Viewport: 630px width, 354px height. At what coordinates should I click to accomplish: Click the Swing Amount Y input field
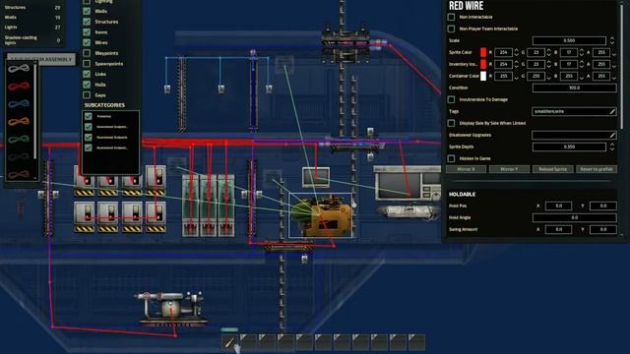[x=603, y=229]
